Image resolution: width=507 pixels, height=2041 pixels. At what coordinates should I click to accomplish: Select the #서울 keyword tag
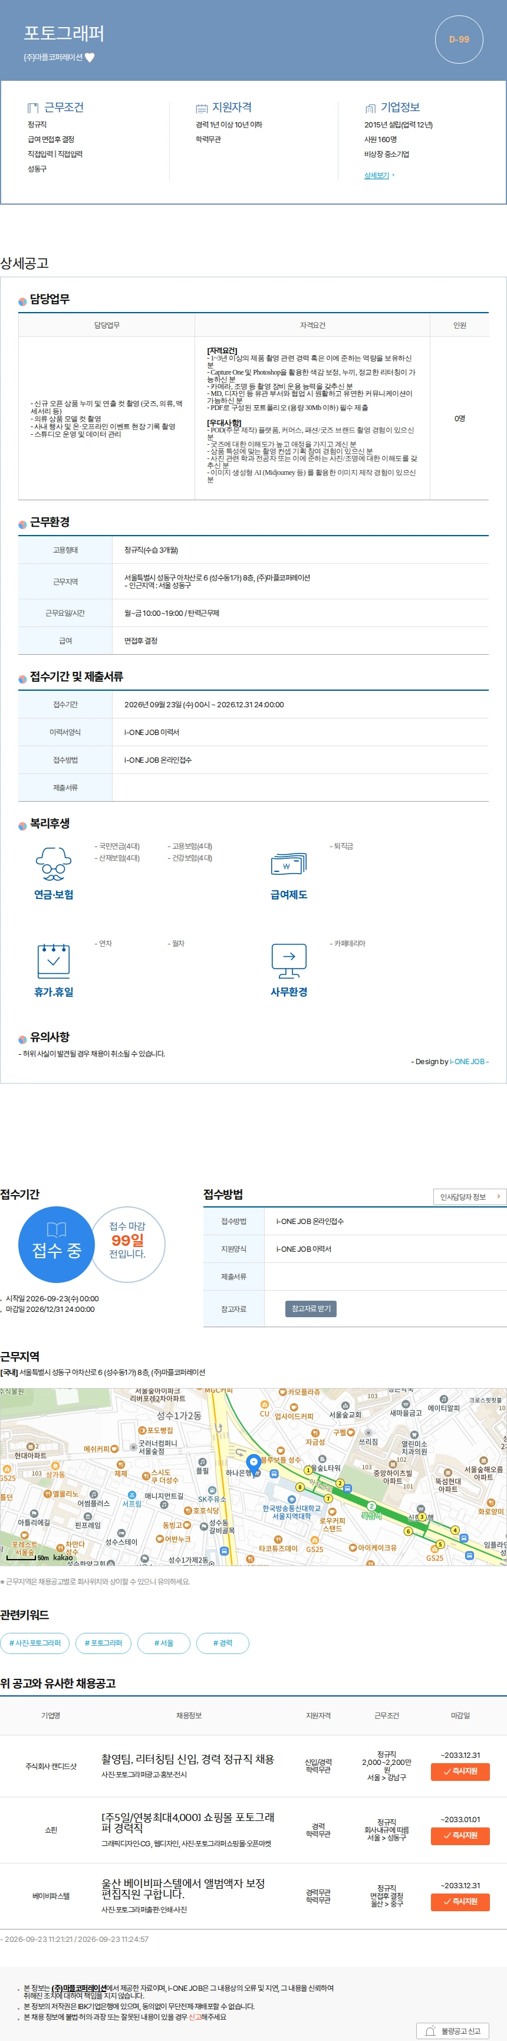click(x=164, y=1642)
